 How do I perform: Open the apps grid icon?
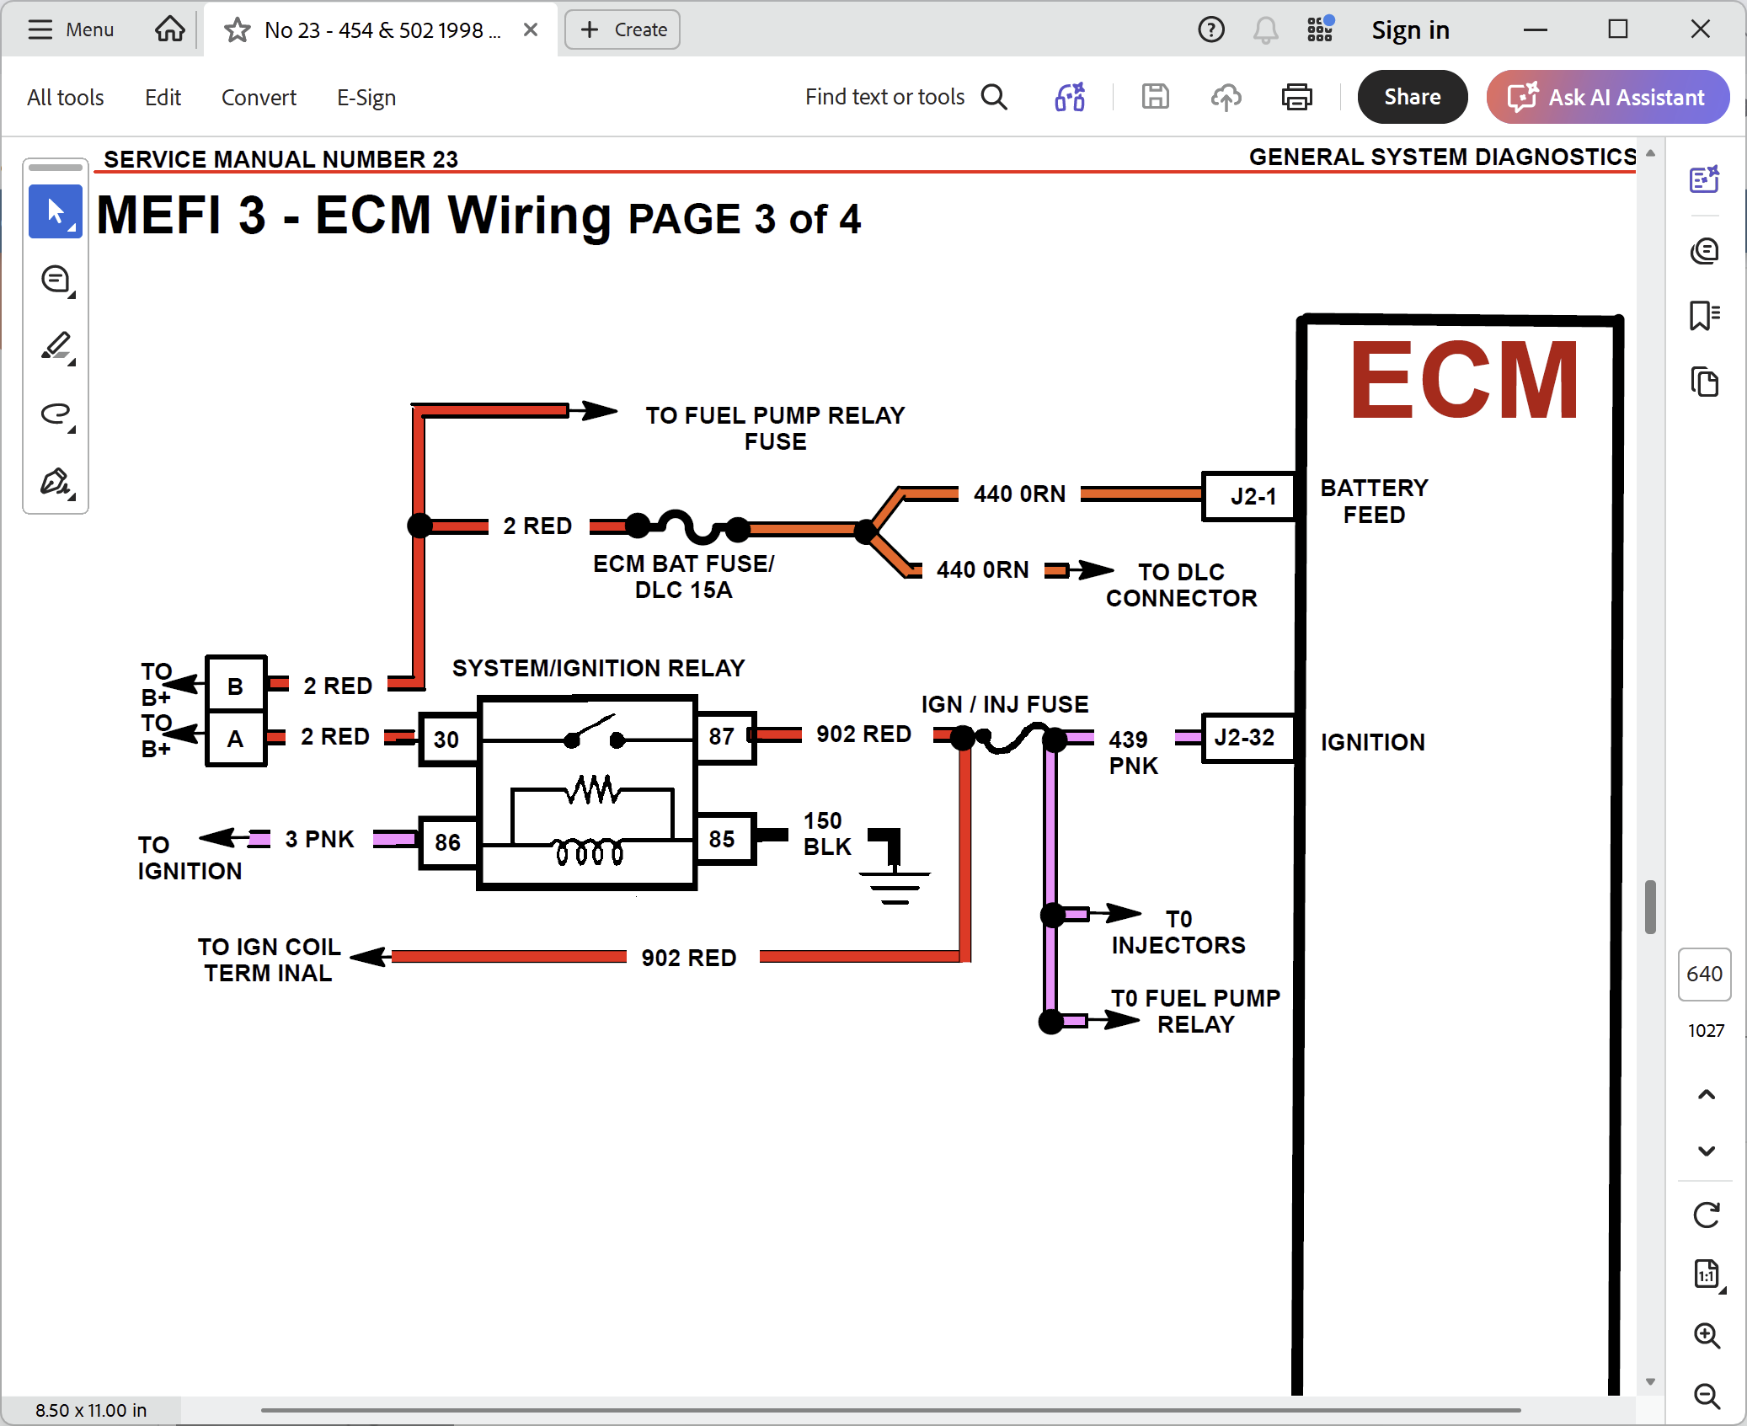[x=1320, y=29]
